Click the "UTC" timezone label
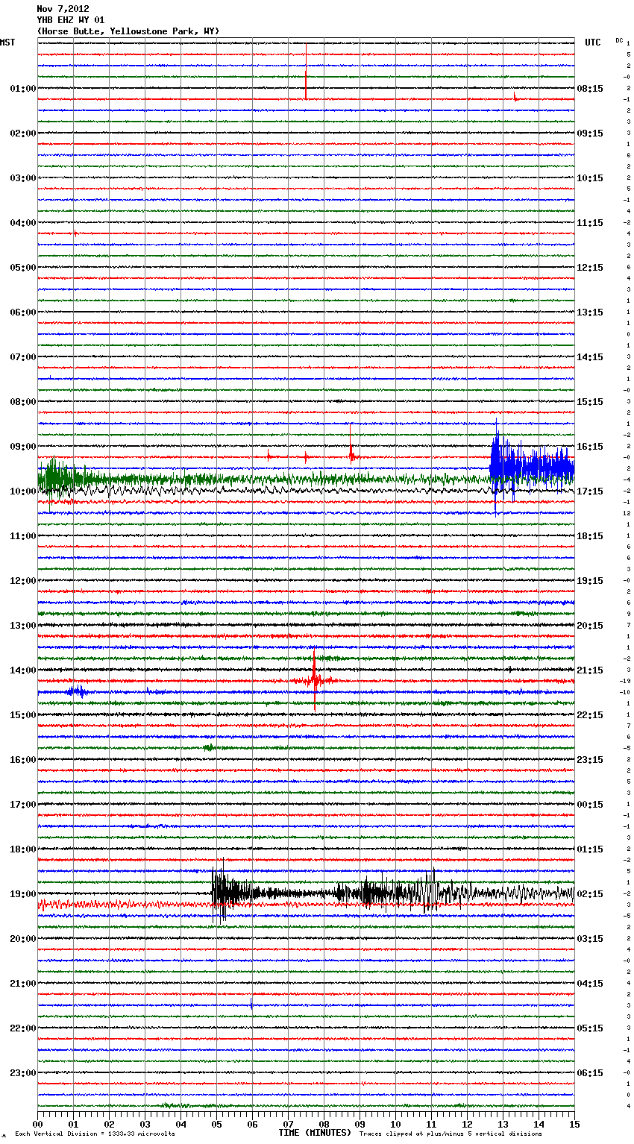Screen dimensions: 634x1144 click(x=593, y=43)
